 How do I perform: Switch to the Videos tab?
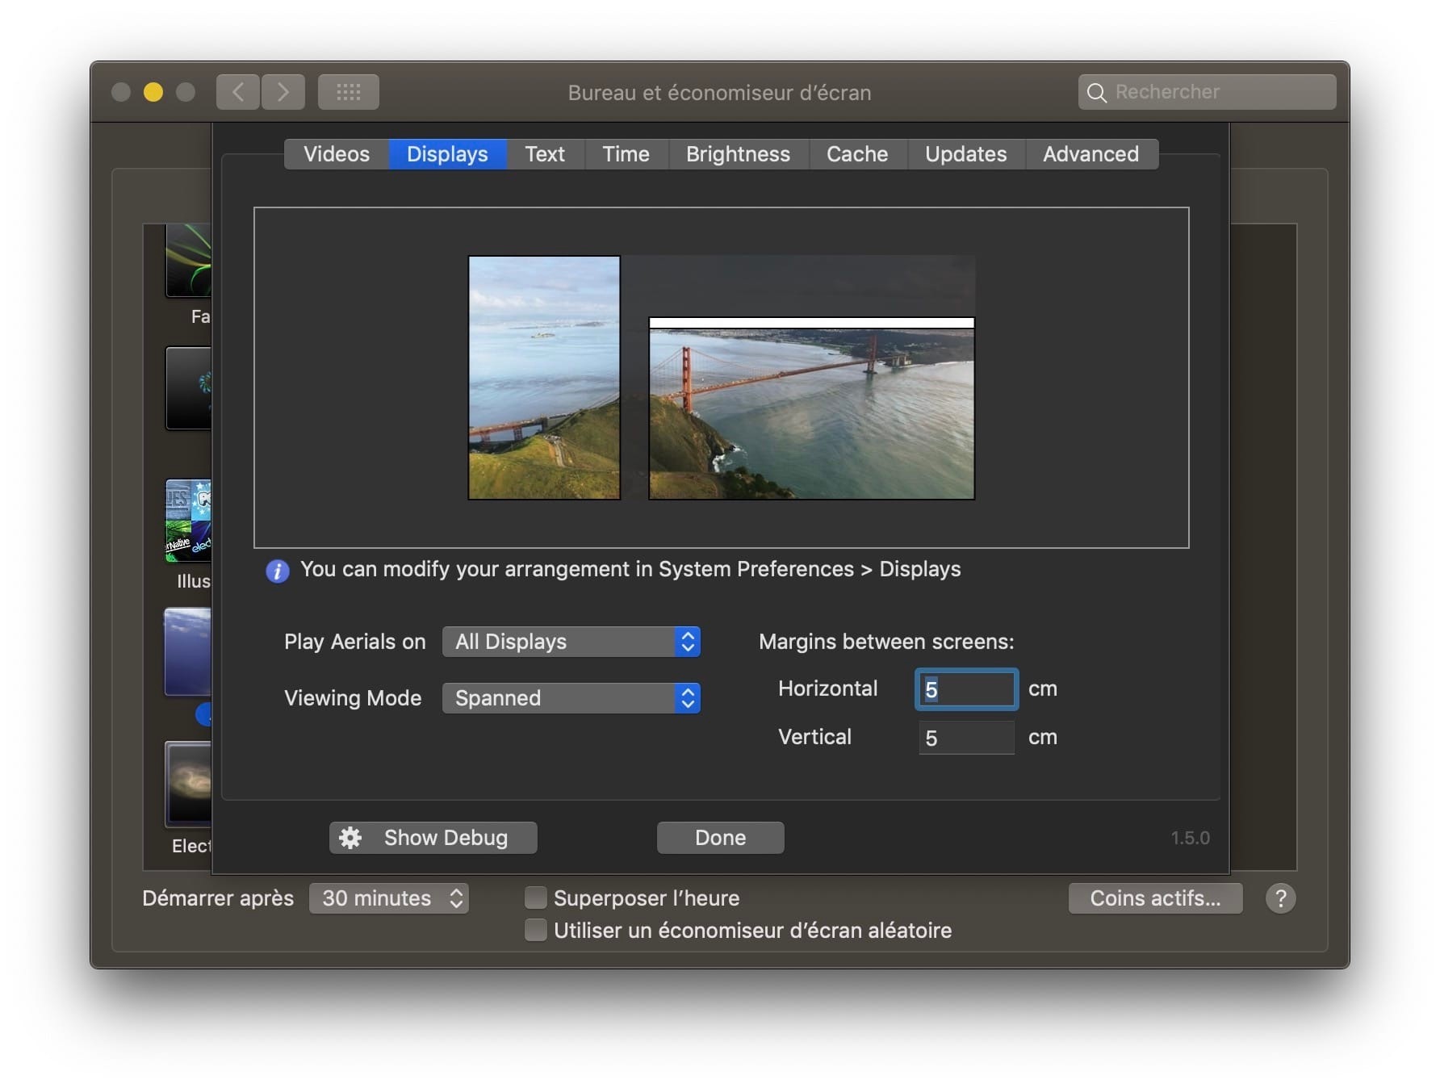click(337, 154)
